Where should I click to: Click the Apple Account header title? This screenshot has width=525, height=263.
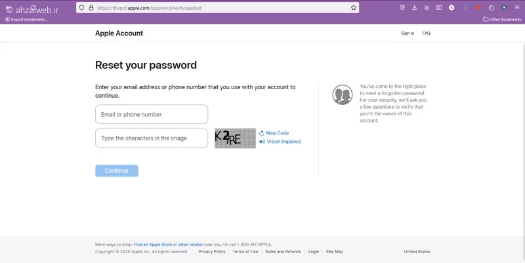(119, 33)
